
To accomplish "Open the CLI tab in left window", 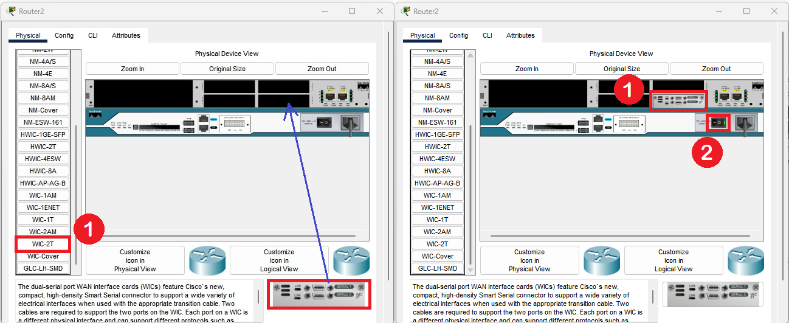I will pos(92,35).
